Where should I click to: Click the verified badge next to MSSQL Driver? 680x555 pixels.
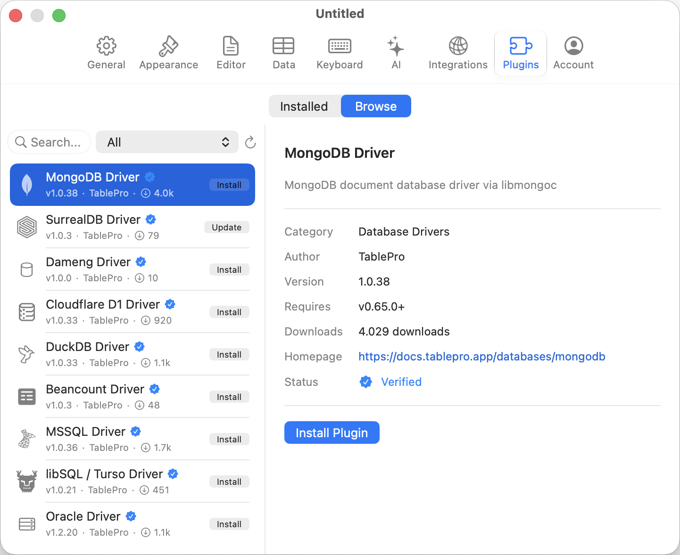click(136, 432)
